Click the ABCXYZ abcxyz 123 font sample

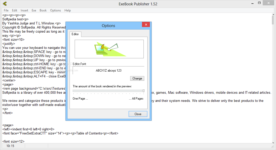109,71
